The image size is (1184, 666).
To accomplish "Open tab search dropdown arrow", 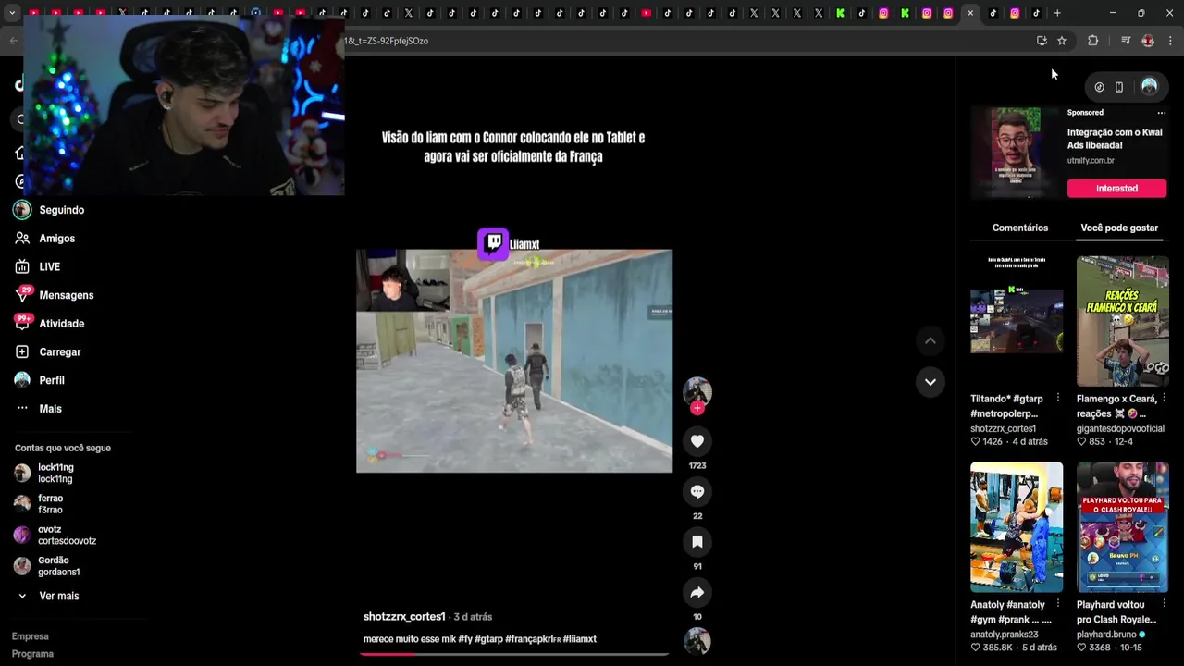I will pos(12,13).
